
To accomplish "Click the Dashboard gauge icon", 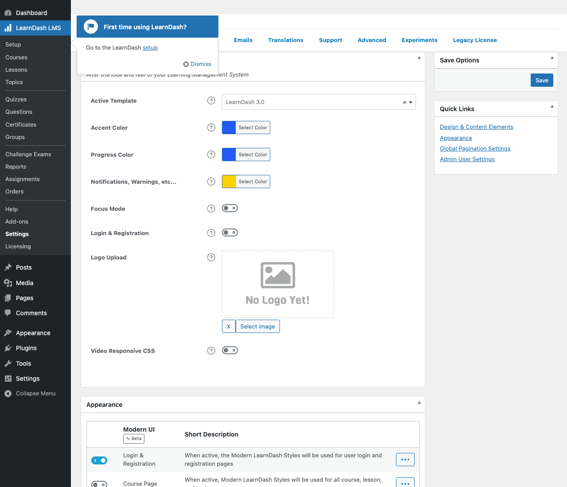I will tap(8, 13).
